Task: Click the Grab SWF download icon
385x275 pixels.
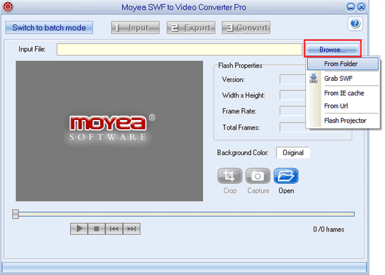Action: coord(314,78)
